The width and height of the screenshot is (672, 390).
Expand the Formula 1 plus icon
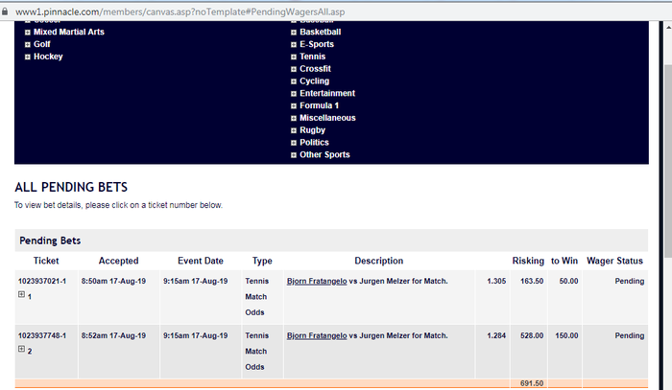[294, 106]
